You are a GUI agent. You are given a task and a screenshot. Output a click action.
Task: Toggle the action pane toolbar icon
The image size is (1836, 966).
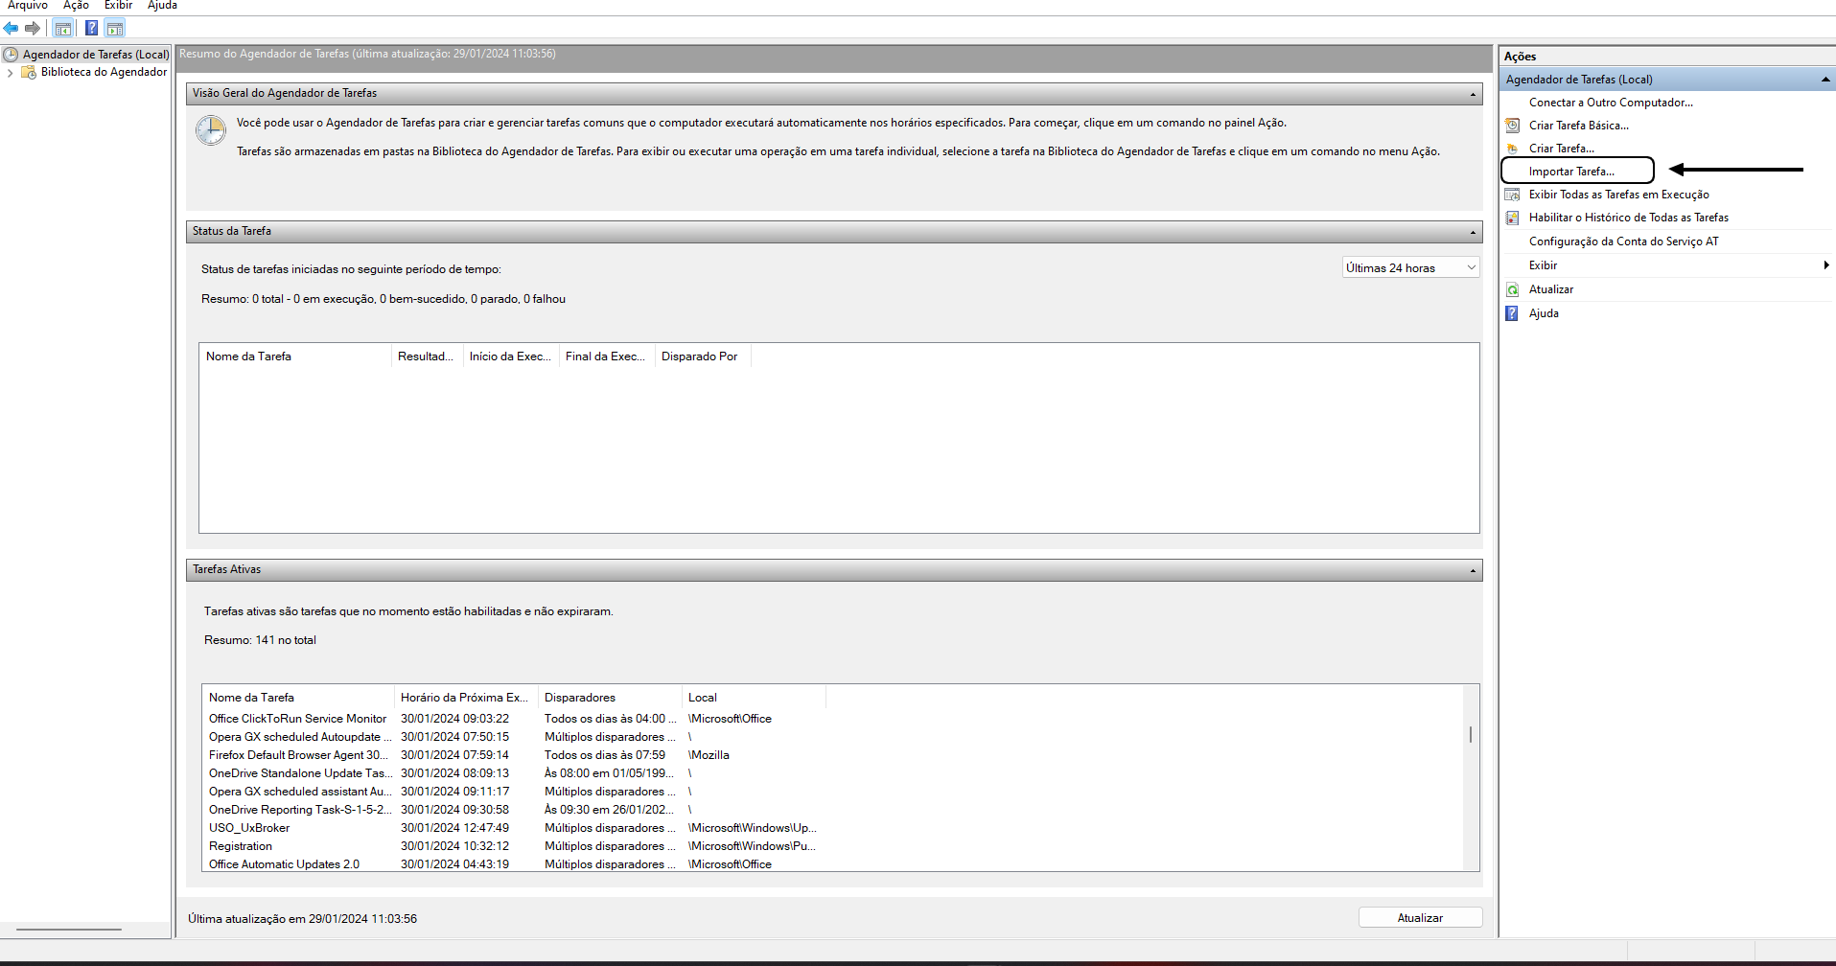click(x=115, y=29)
